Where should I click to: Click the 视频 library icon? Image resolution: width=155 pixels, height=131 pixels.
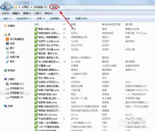click(7, 43)
